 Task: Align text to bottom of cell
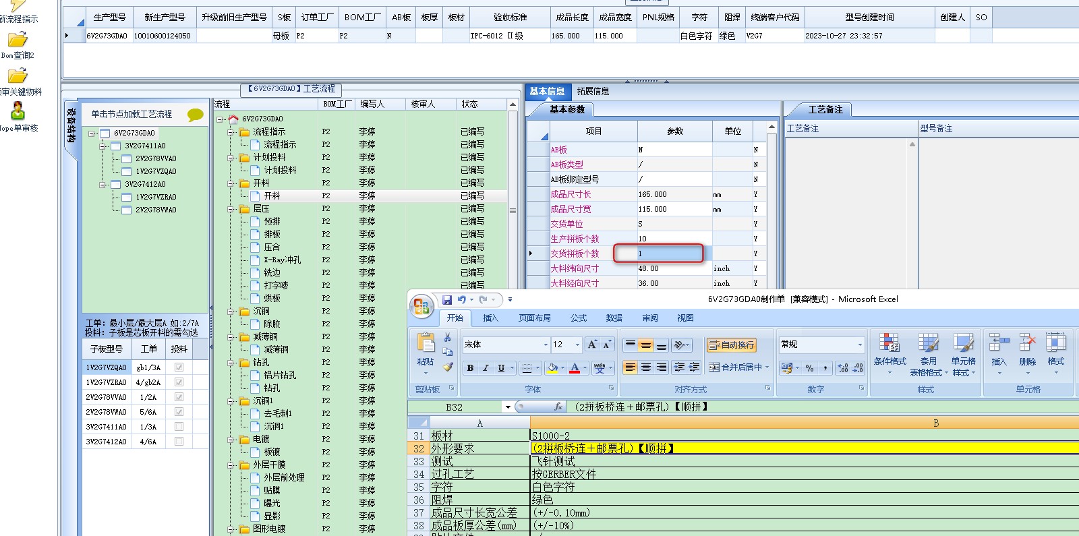tap(661, 345)
